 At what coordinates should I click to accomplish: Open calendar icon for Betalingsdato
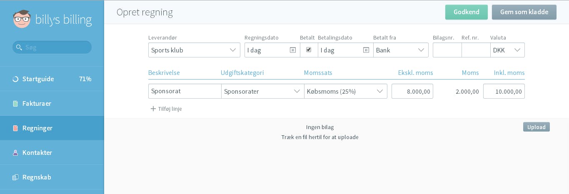pos(366,50)
